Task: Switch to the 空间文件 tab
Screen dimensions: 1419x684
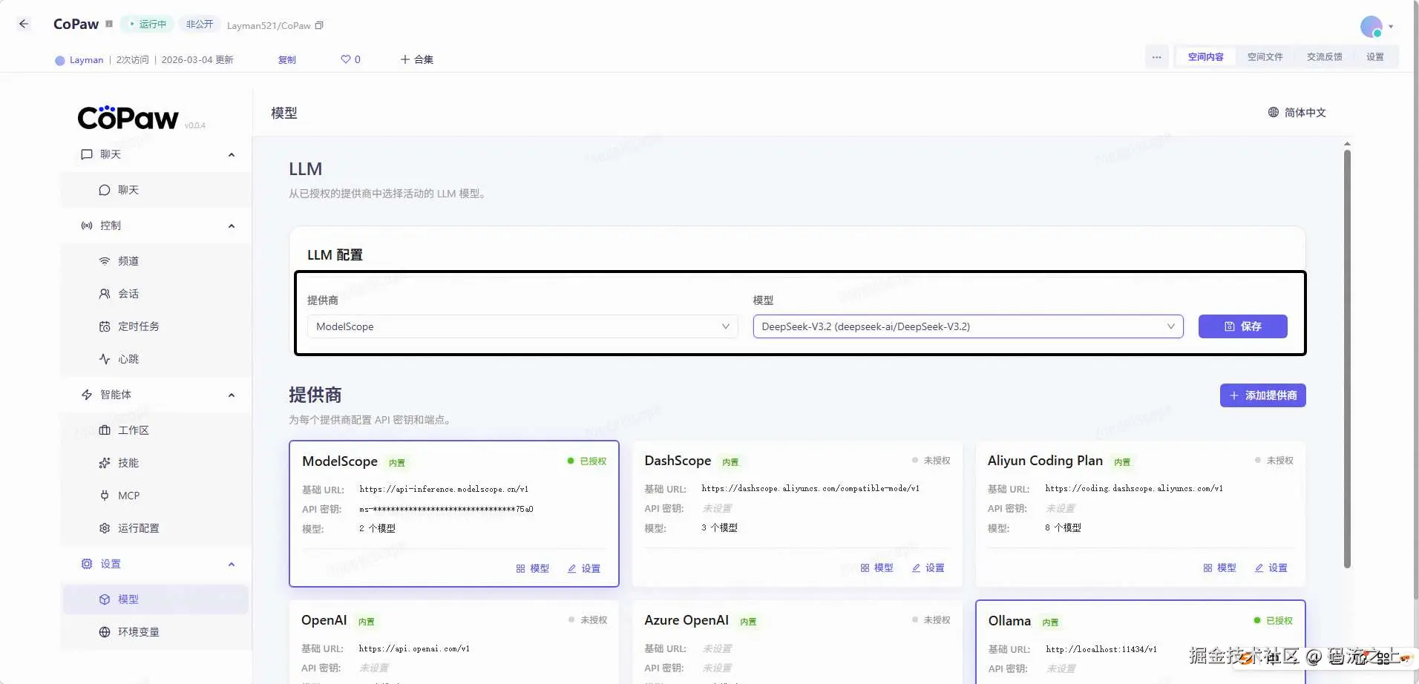Action: 1265,57
